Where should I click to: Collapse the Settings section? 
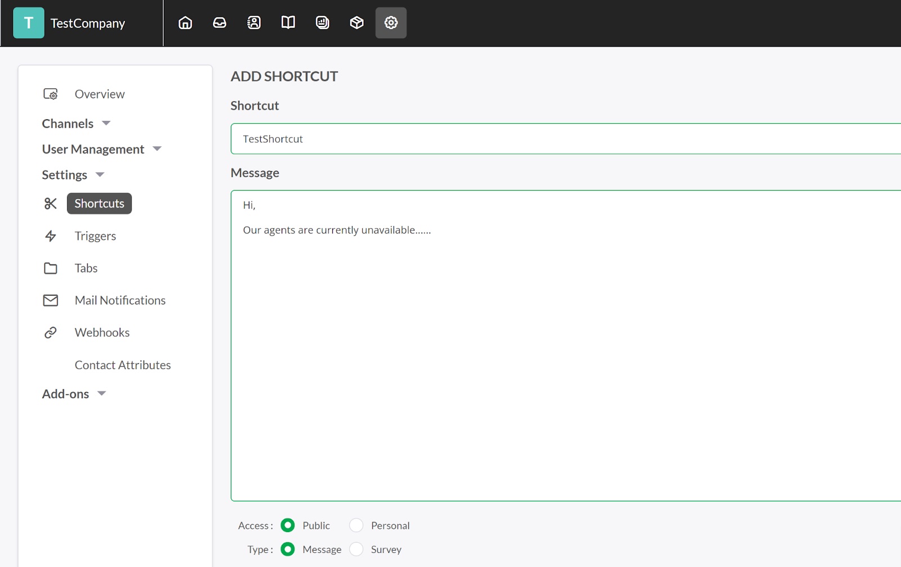73,175
